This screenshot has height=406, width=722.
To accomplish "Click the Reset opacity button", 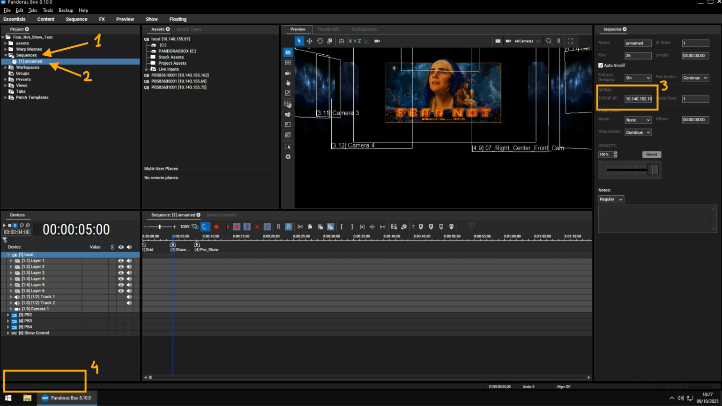I will click(x=651, y=155).
